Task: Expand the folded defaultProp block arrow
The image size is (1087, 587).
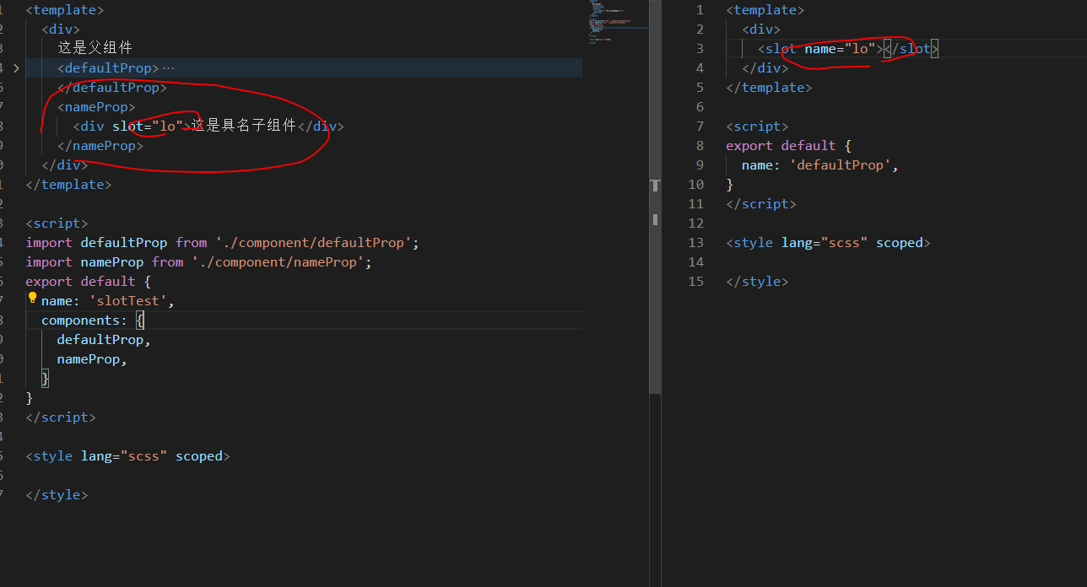Action: pos(16,68)
